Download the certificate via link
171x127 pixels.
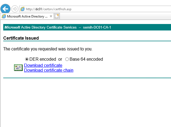[x=43, y=66]
